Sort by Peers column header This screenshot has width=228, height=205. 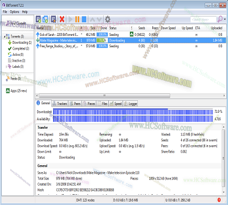coord(155,28)
